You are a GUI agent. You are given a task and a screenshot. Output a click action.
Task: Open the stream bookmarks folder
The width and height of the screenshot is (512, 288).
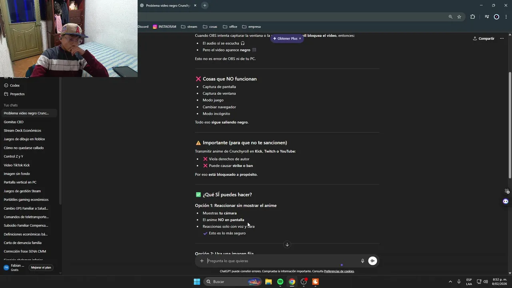click(x=189, y=27)
